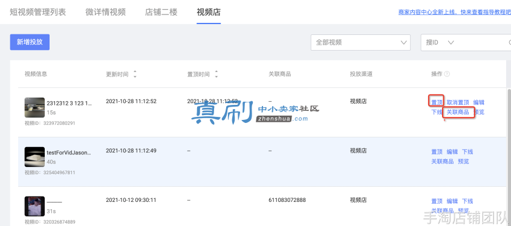511x226 pixels.
Task: Focus the ID search input field
Action: [483, 43]
